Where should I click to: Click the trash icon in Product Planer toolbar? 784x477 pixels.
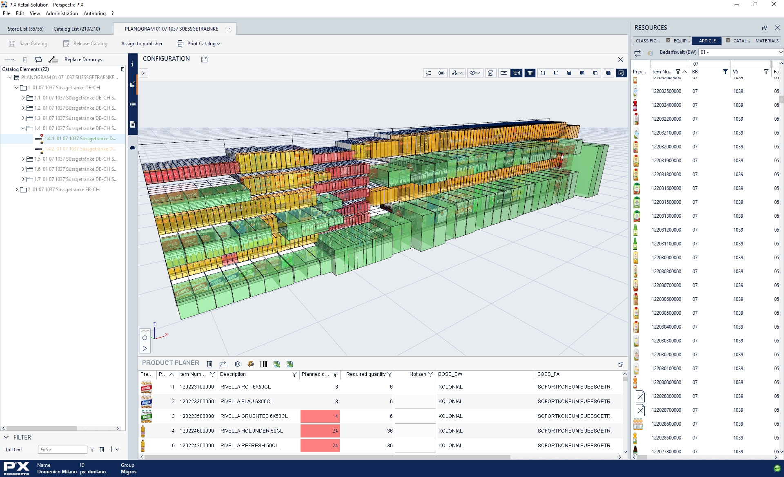(x=209, y=364)
